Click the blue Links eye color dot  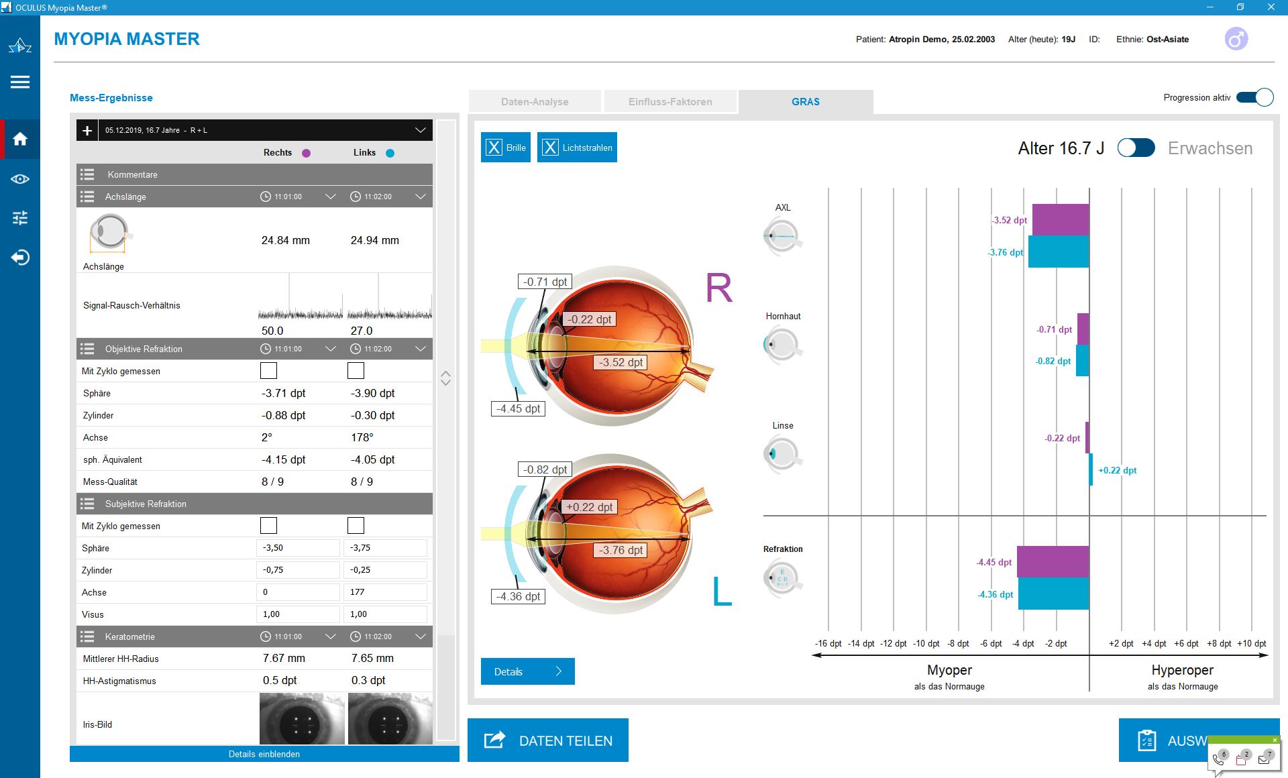point(390,153)
